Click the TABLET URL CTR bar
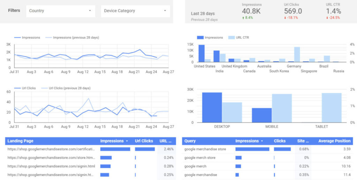This screenshot has height=180, width=357. (x=332, y=107)
